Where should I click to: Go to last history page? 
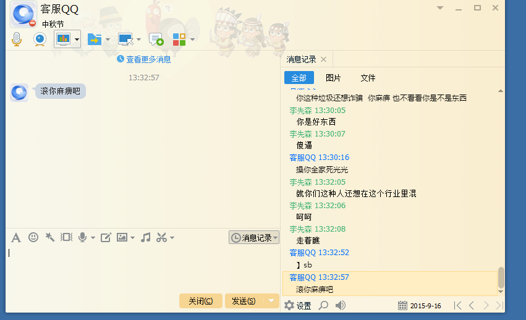point(499,305)
